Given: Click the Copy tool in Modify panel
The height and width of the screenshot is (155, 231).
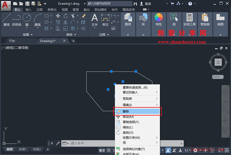Looking at the screenshot, I should point(58,22).
